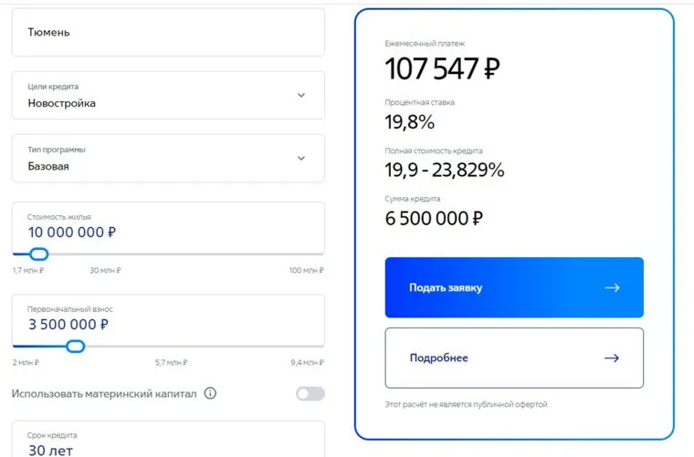694x457 pixels.
Task: Click the Подробнее button
Action: 514,358
